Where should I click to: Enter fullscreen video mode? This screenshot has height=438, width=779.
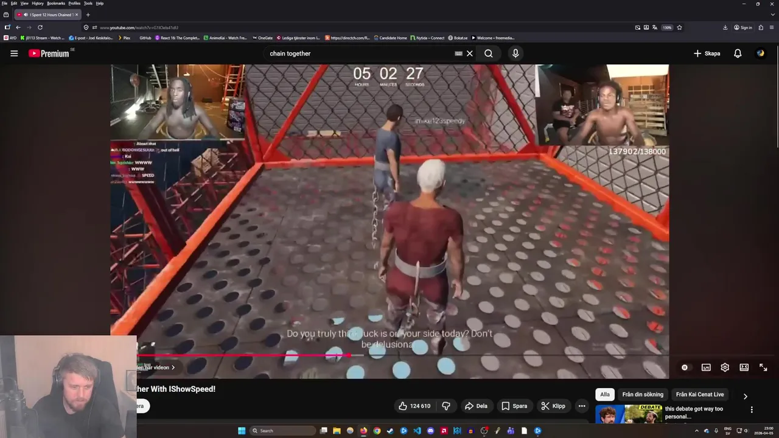click(763, 367)
